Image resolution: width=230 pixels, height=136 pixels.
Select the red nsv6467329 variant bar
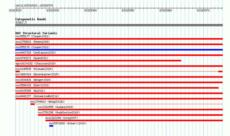[119, 55]
